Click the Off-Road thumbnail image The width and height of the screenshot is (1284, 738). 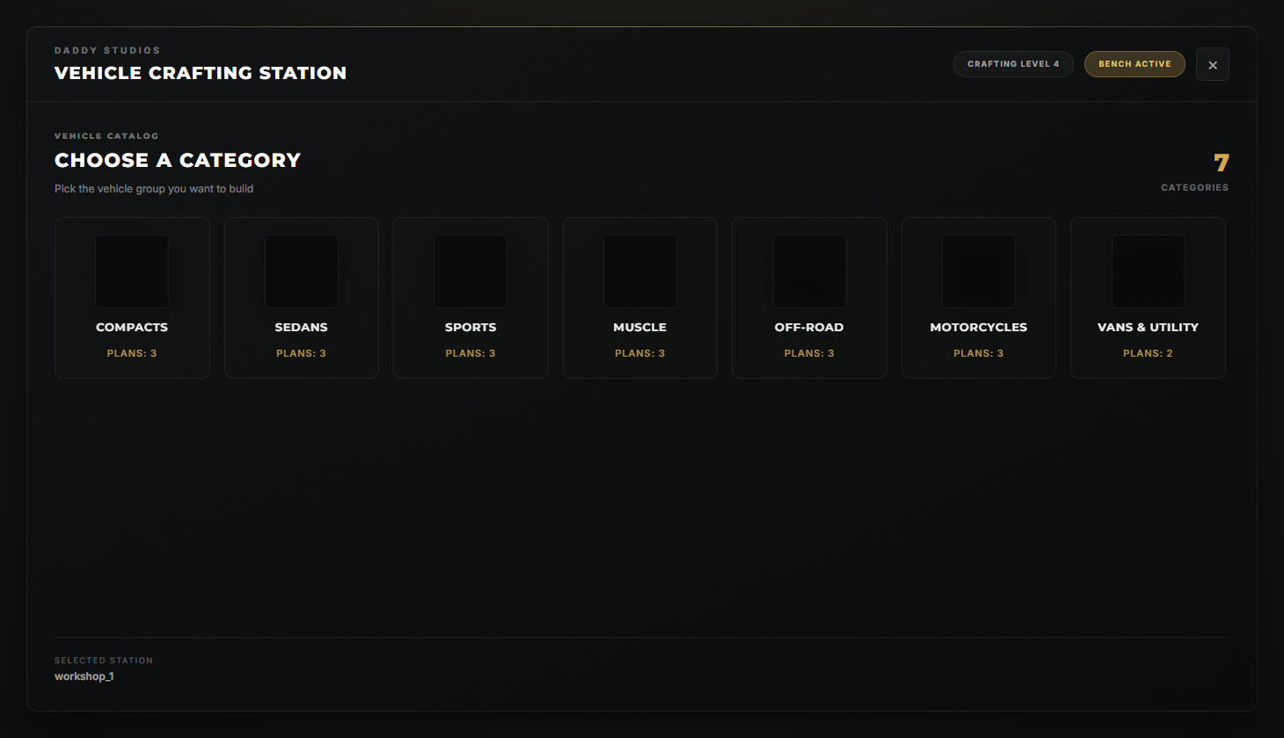tap(809, 271)
